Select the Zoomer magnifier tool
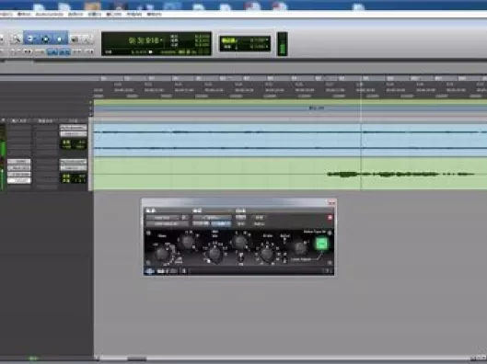This screenshot has height=364, width=487. coord(16,39)
